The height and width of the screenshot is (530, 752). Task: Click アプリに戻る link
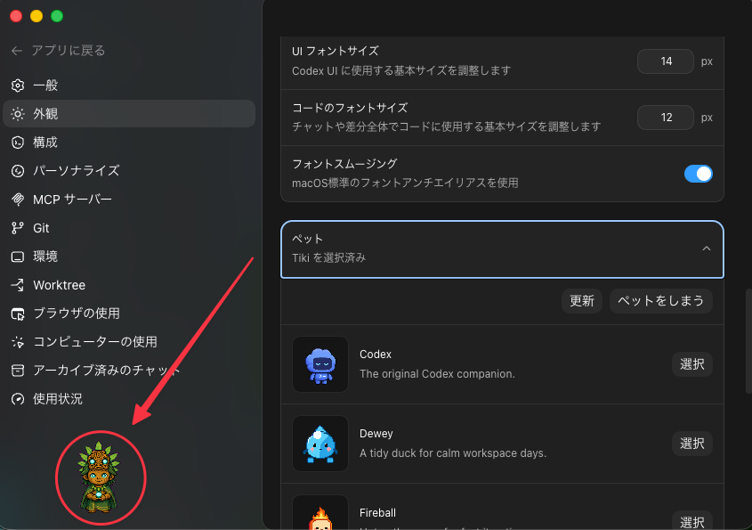click(69, 51)
